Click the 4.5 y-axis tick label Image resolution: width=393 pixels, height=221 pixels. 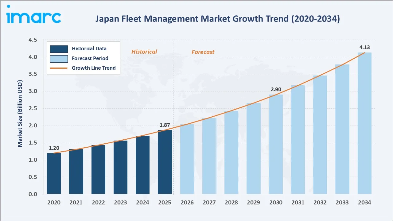tap(33, 40)
